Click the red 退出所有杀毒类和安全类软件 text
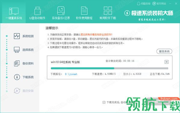Image resolution: width=180 pixels, height=113 pixels. pyautogui.click(x=96, y=35)
